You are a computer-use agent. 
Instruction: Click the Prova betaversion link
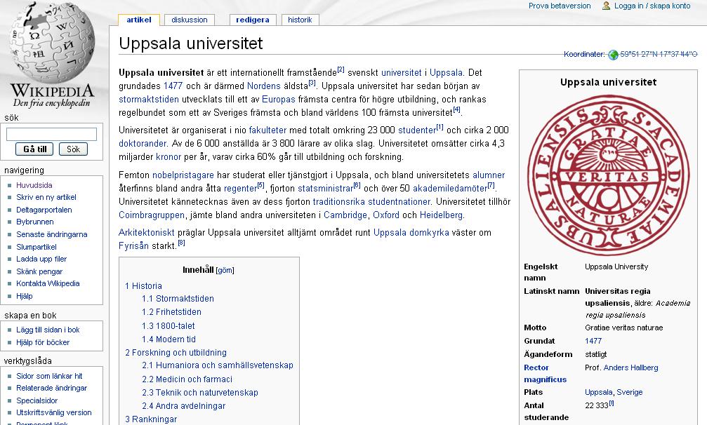[560, 6]
